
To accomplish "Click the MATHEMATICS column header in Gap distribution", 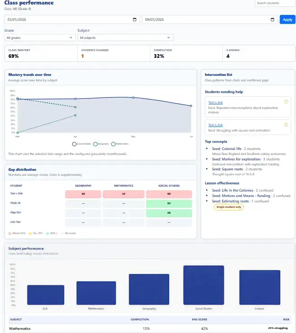I will point(123,186).
